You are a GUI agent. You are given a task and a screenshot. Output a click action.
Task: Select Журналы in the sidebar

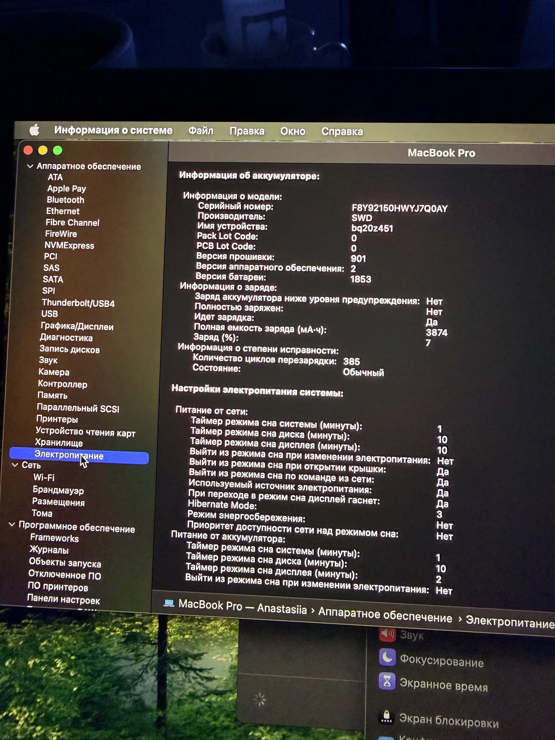coord(49,550)
